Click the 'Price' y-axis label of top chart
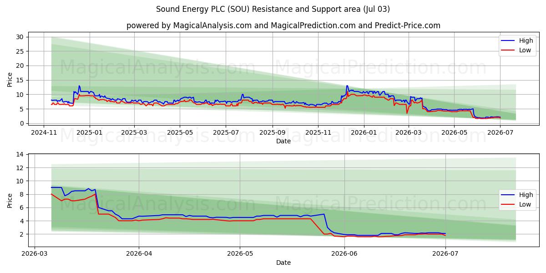The height and width of the screenshot is (273, 546). (10, 79)
